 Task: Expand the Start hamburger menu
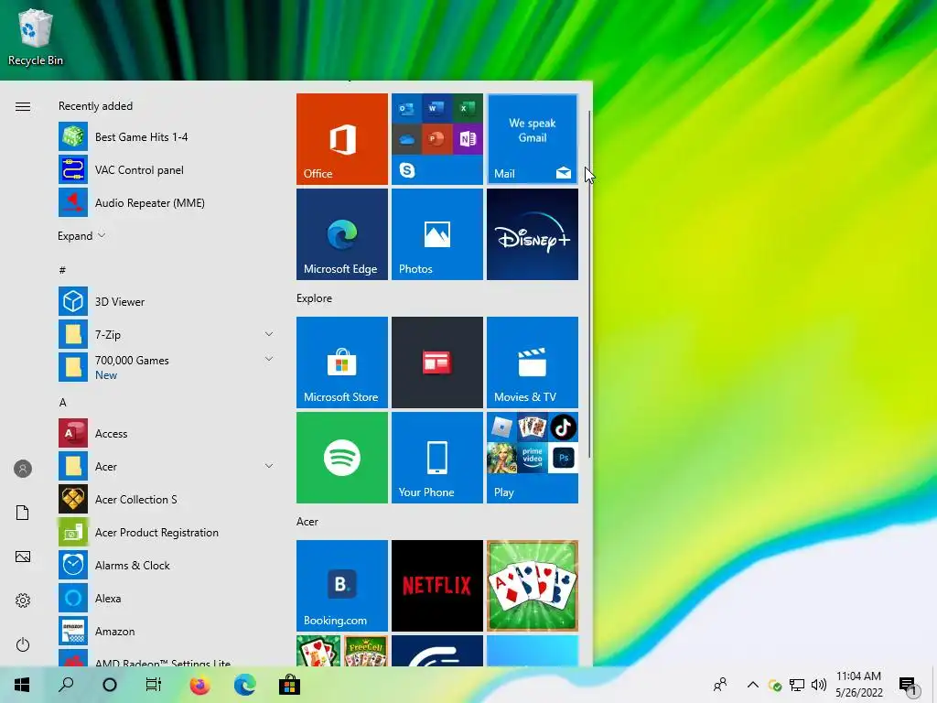tap(23, 106)
